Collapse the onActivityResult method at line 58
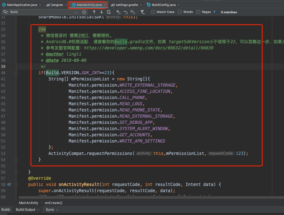This screenshot has height=215, width=284. pos(16,185)
